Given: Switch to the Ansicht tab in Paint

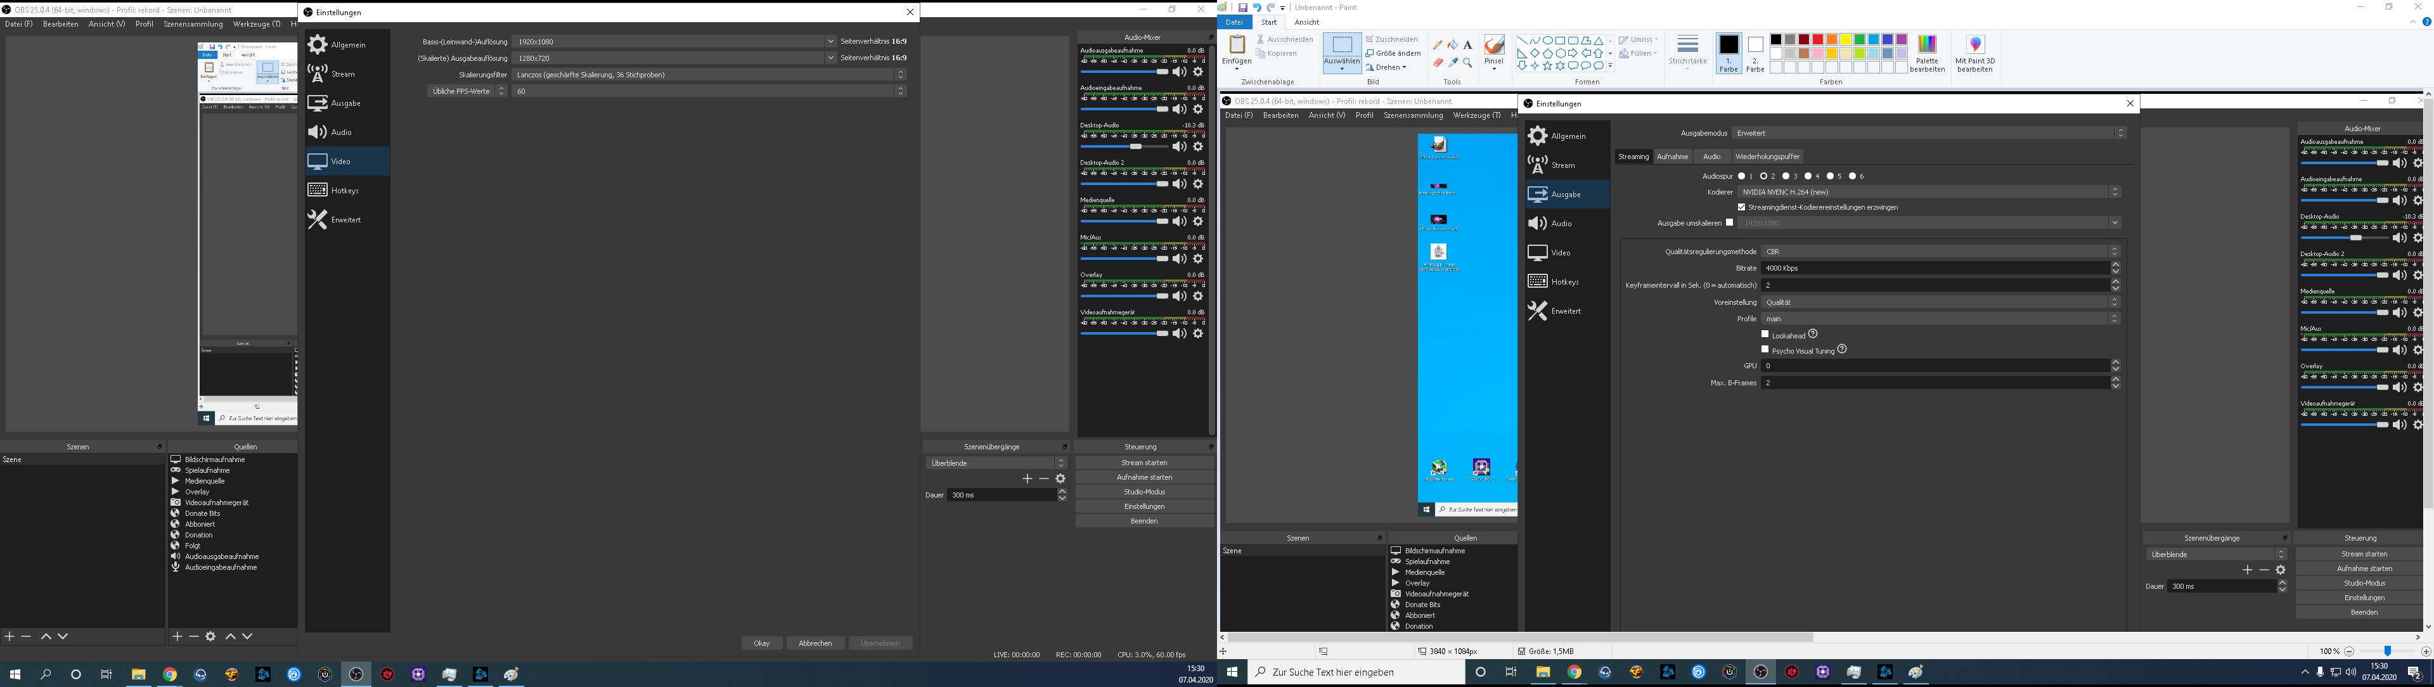Looking at the screenshot, I should coord(1307,23).
